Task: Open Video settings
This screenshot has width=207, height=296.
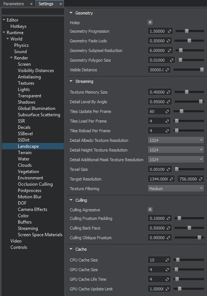Action: click(x=16, y=241)
